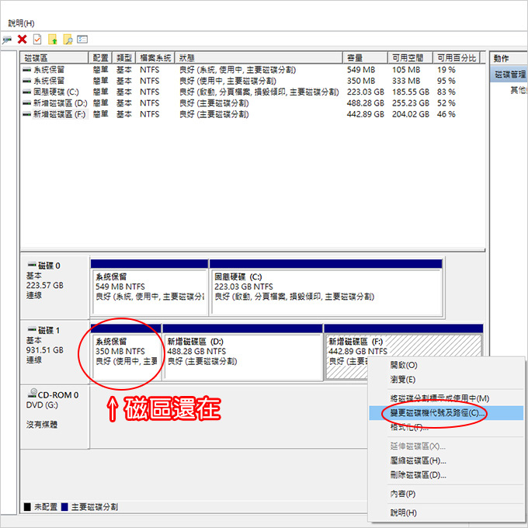The image size is (528, 528).
Task: Choose 開啟(O) from the context menu
Action: [404, 365]
